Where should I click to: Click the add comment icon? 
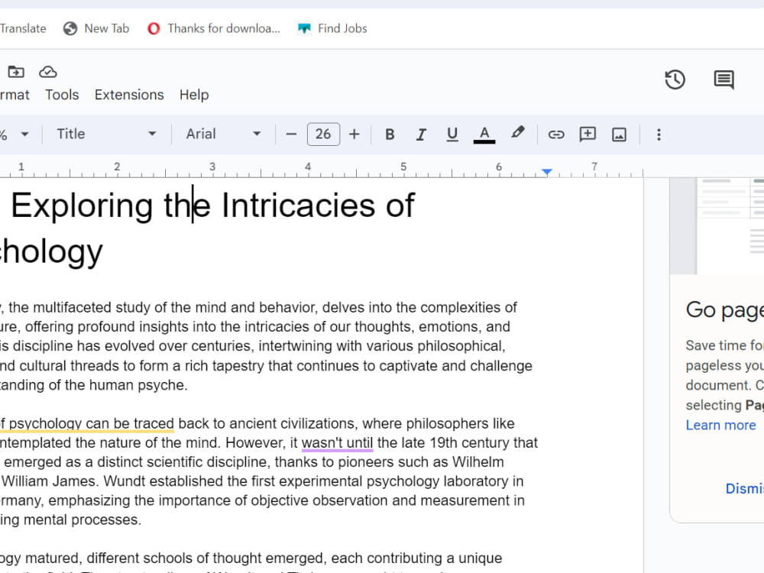pos(588,134)
